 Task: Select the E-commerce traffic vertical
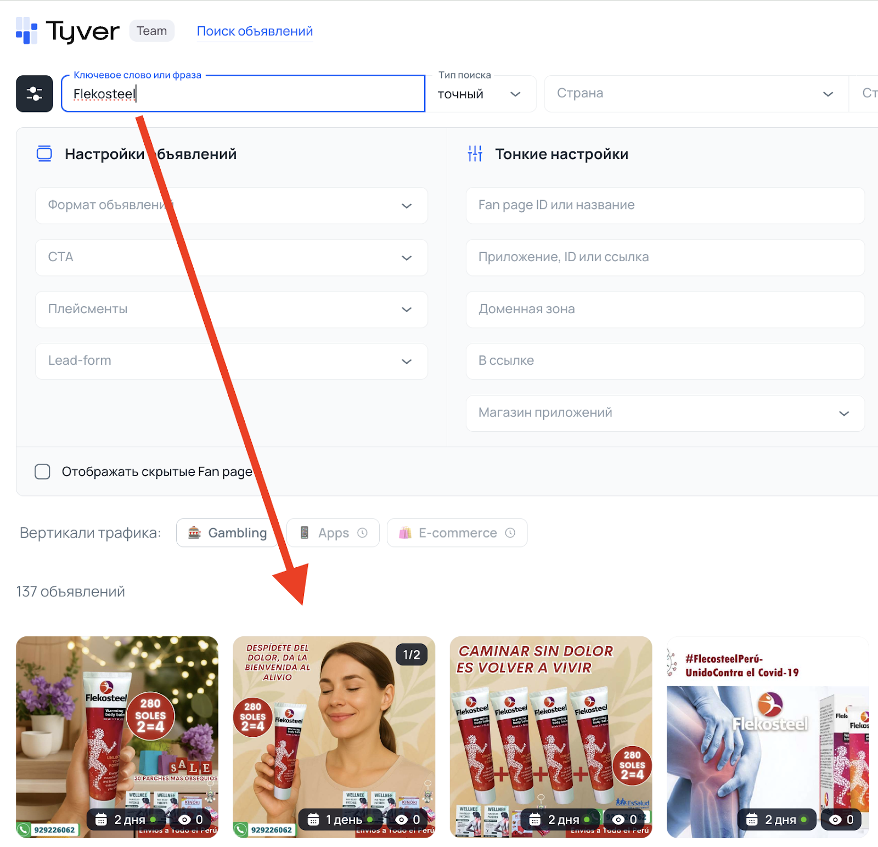457,533
